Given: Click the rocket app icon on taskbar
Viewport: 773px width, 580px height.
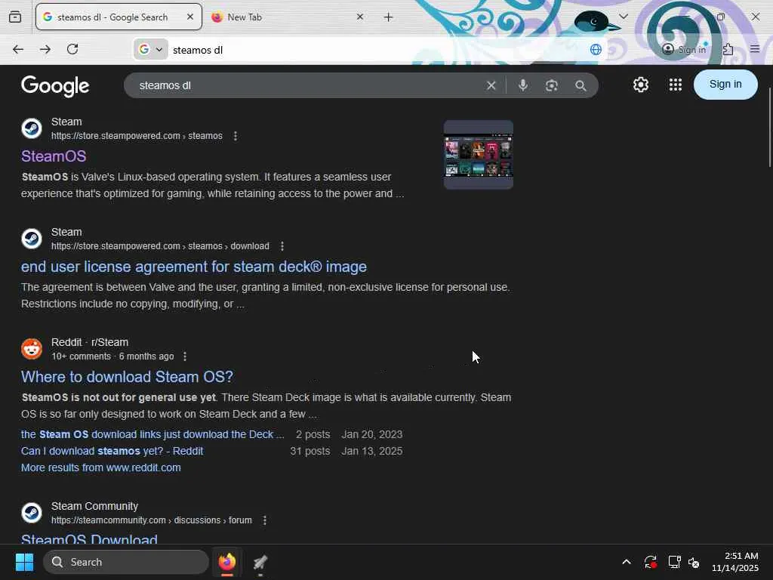Looking at the screenshot, I should point(260,562).
